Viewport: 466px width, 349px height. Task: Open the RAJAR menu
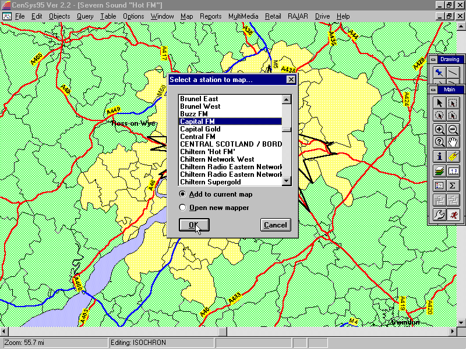(x=298, y=16)
